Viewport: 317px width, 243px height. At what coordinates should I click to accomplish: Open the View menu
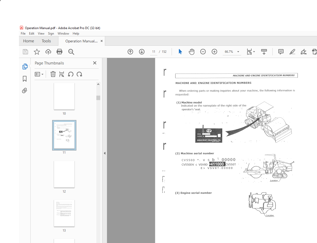pyautogui.click(x=41, y=34)
